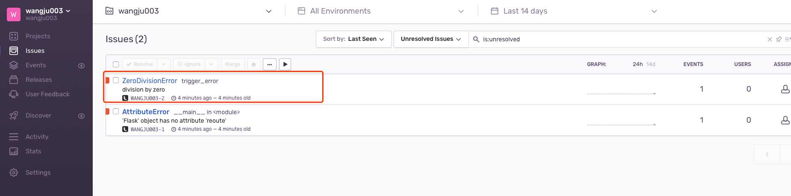The image size is (791, 196).
Task: Open Discover in the sidebar
Action: [38, 115]
